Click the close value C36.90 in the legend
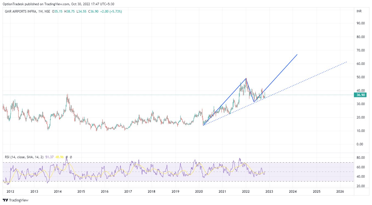This screenshot has width=372, height=205. coord(93,11)
